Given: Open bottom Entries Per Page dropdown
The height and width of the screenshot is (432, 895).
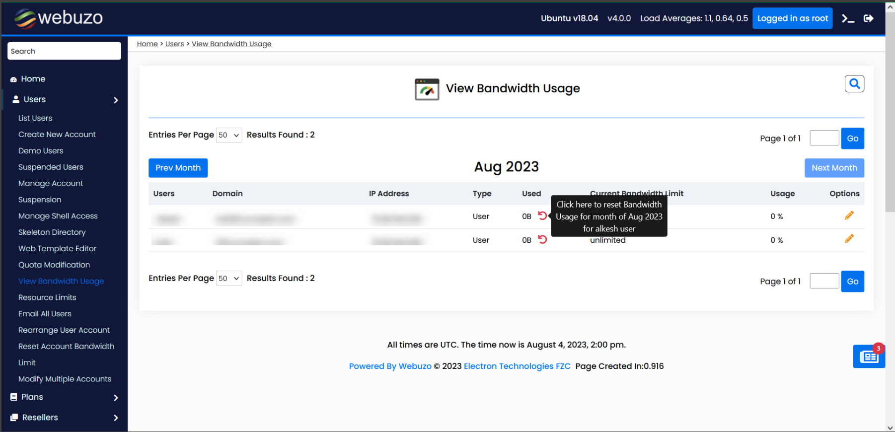Looking at the screenshot, I should tap(229, 279).
